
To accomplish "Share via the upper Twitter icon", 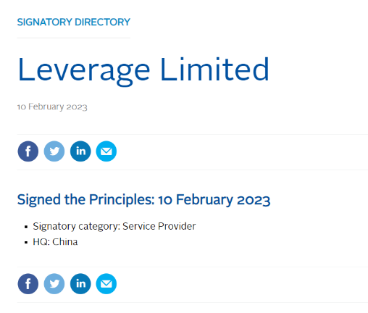I will [x=54, y=151].
